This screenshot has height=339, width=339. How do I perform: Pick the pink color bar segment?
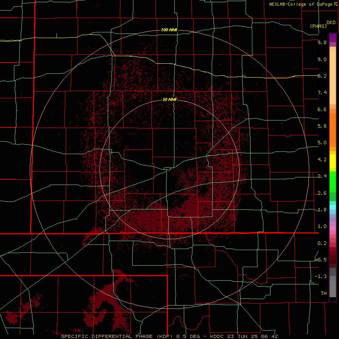tap(333, 228)
